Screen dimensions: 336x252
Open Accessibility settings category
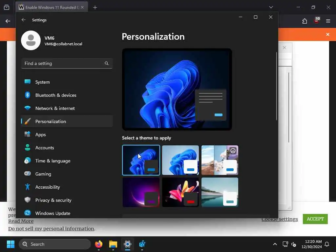67,187
